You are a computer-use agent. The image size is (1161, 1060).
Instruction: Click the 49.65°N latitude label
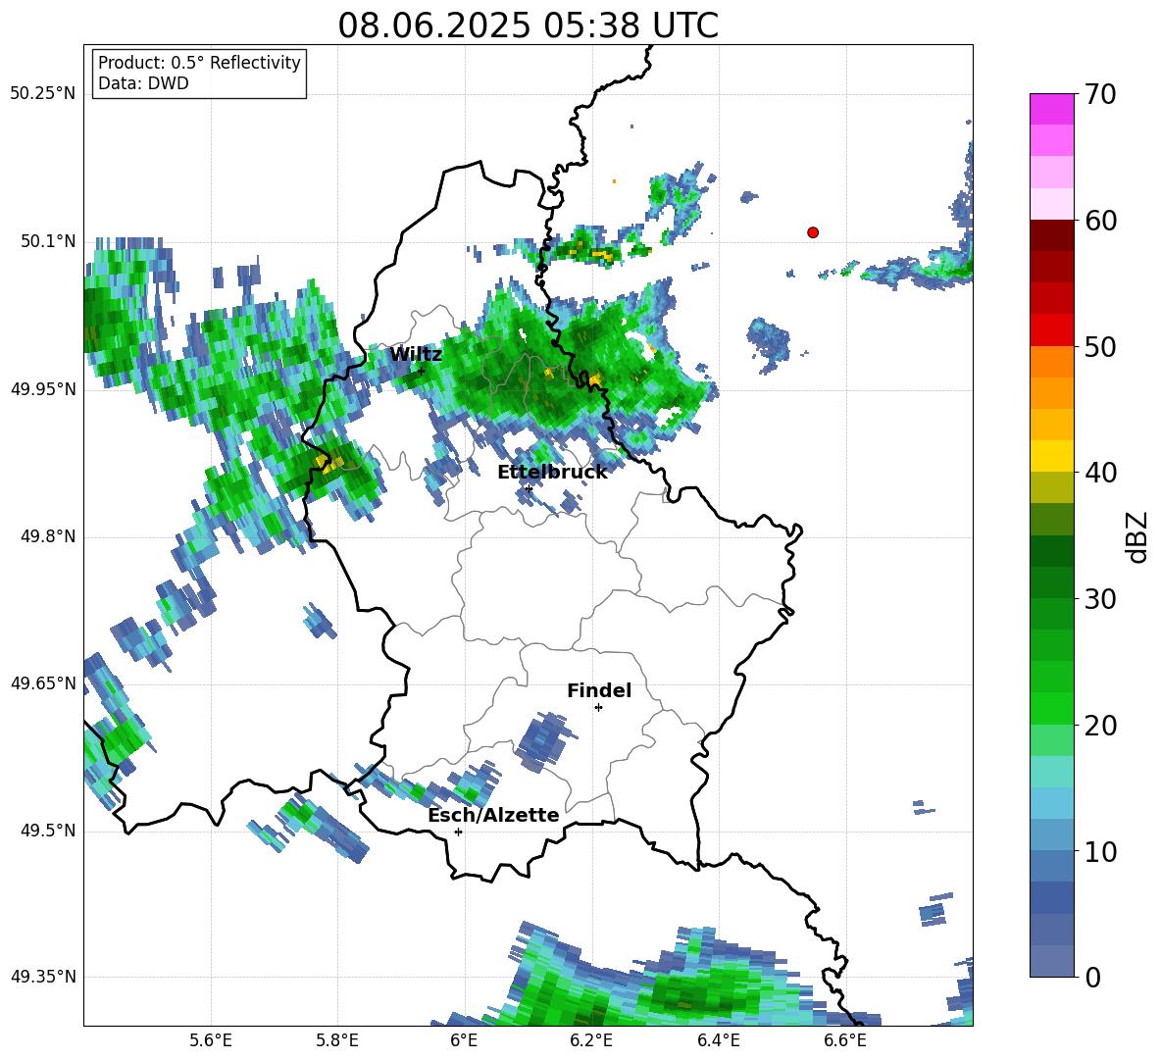point(43,683)
